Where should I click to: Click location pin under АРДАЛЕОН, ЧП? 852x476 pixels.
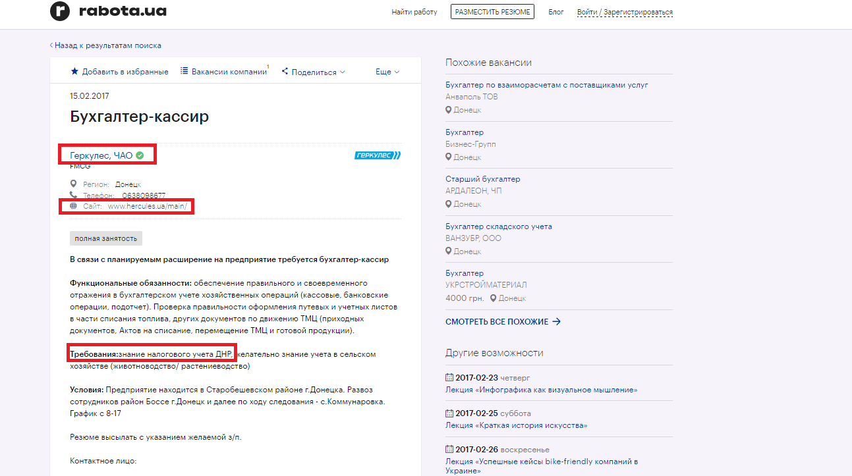coord(449,204)
